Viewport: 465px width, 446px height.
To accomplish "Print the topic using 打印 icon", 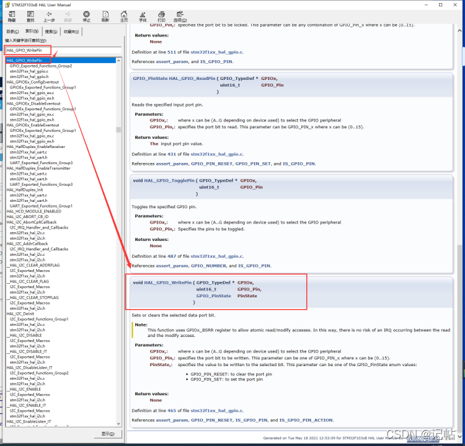I will [161, 17].
